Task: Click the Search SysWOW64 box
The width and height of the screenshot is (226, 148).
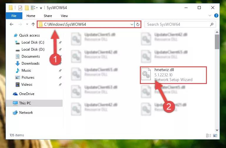Action: coord(180,24)
